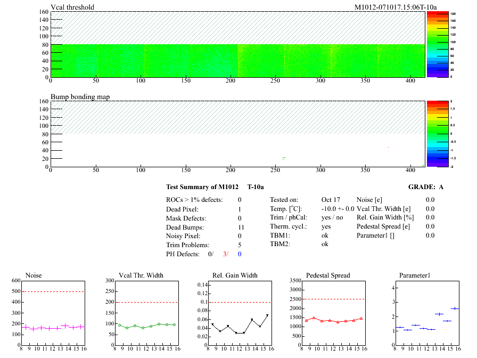Image resolution: width=477 pixels, height=358 pixels.
Task: Click the "Vcal threshold" plot title
Action: click(x=72, y=7)
